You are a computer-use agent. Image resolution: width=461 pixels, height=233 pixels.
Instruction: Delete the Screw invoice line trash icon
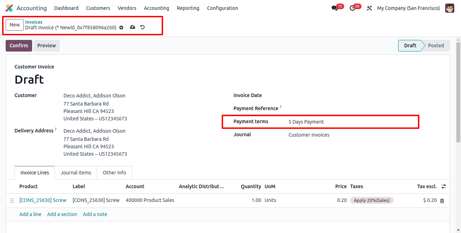coord(442,201)
